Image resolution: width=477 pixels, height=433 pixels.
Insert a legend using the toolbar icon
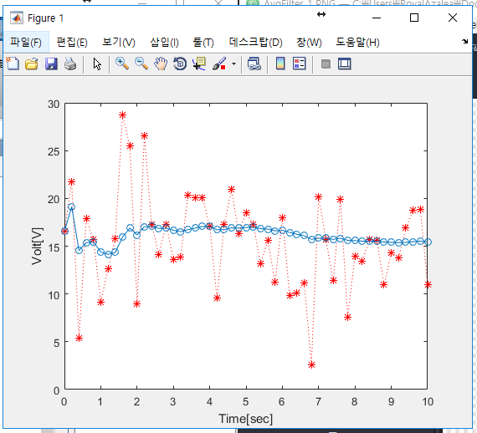[x=300, y=64]
